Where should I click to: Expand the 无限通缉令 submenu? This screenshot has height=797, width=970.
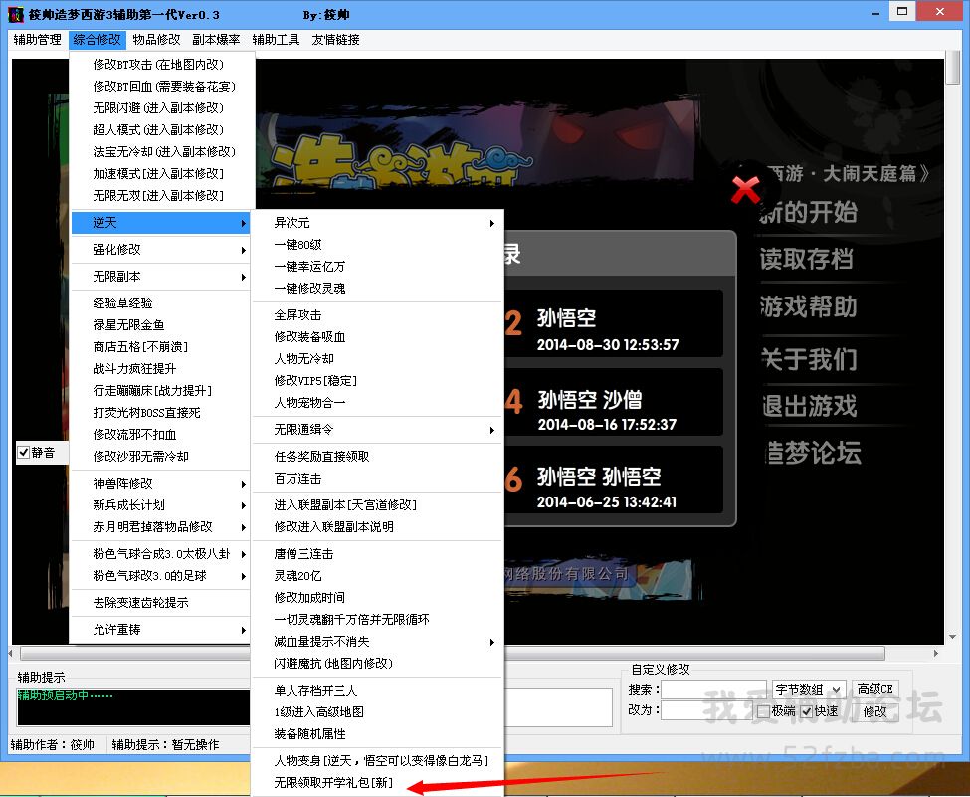(377, 430)
